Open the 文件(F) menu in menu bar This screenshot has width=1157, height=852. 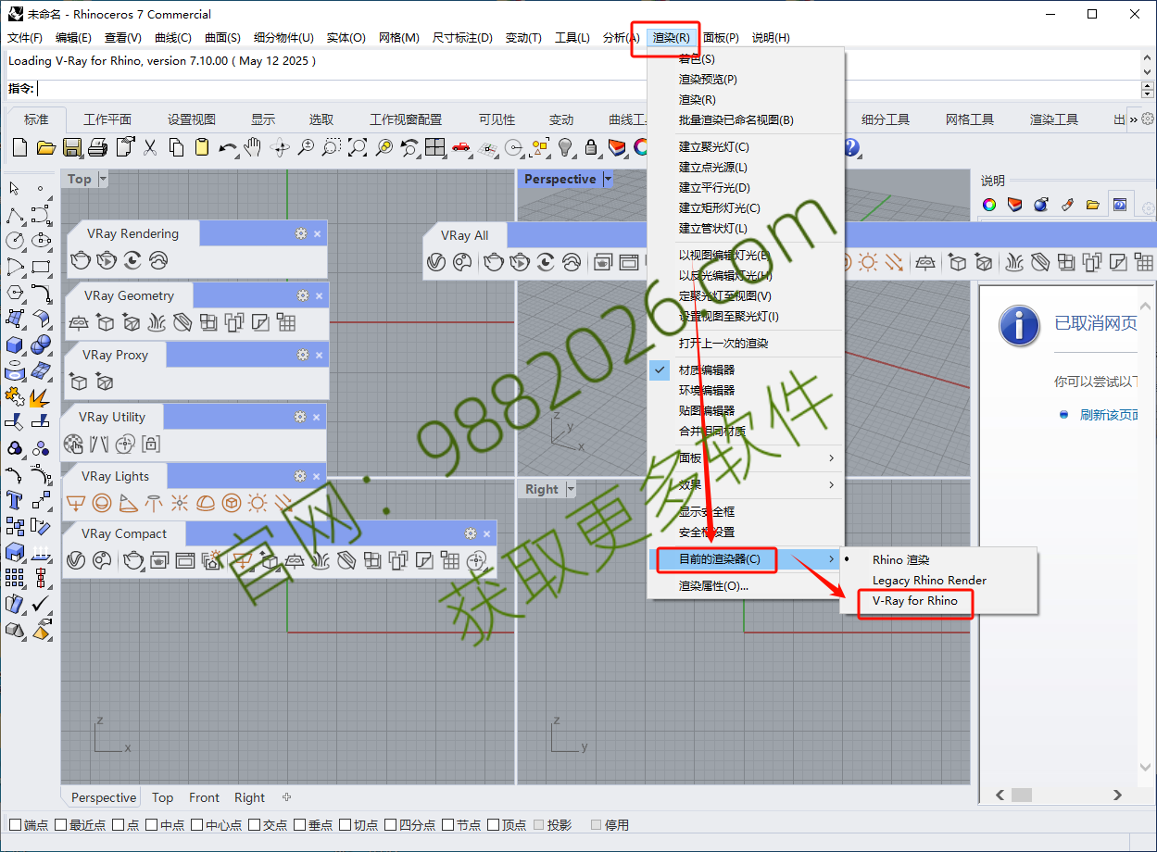coord(25,38)
